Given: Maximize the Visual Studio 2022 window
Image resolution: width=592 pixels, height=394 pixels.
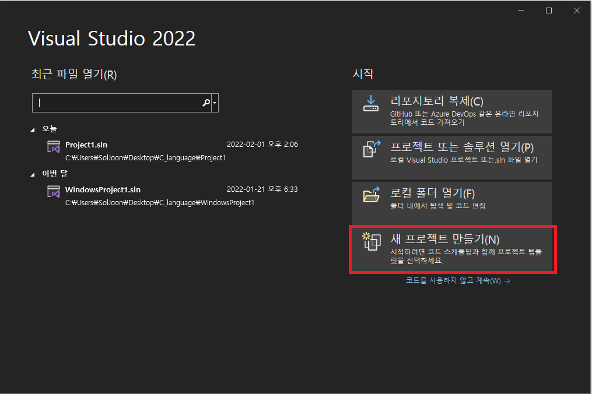Looking at the screenshot, I should pyautogui.click(x=549, y=10).
